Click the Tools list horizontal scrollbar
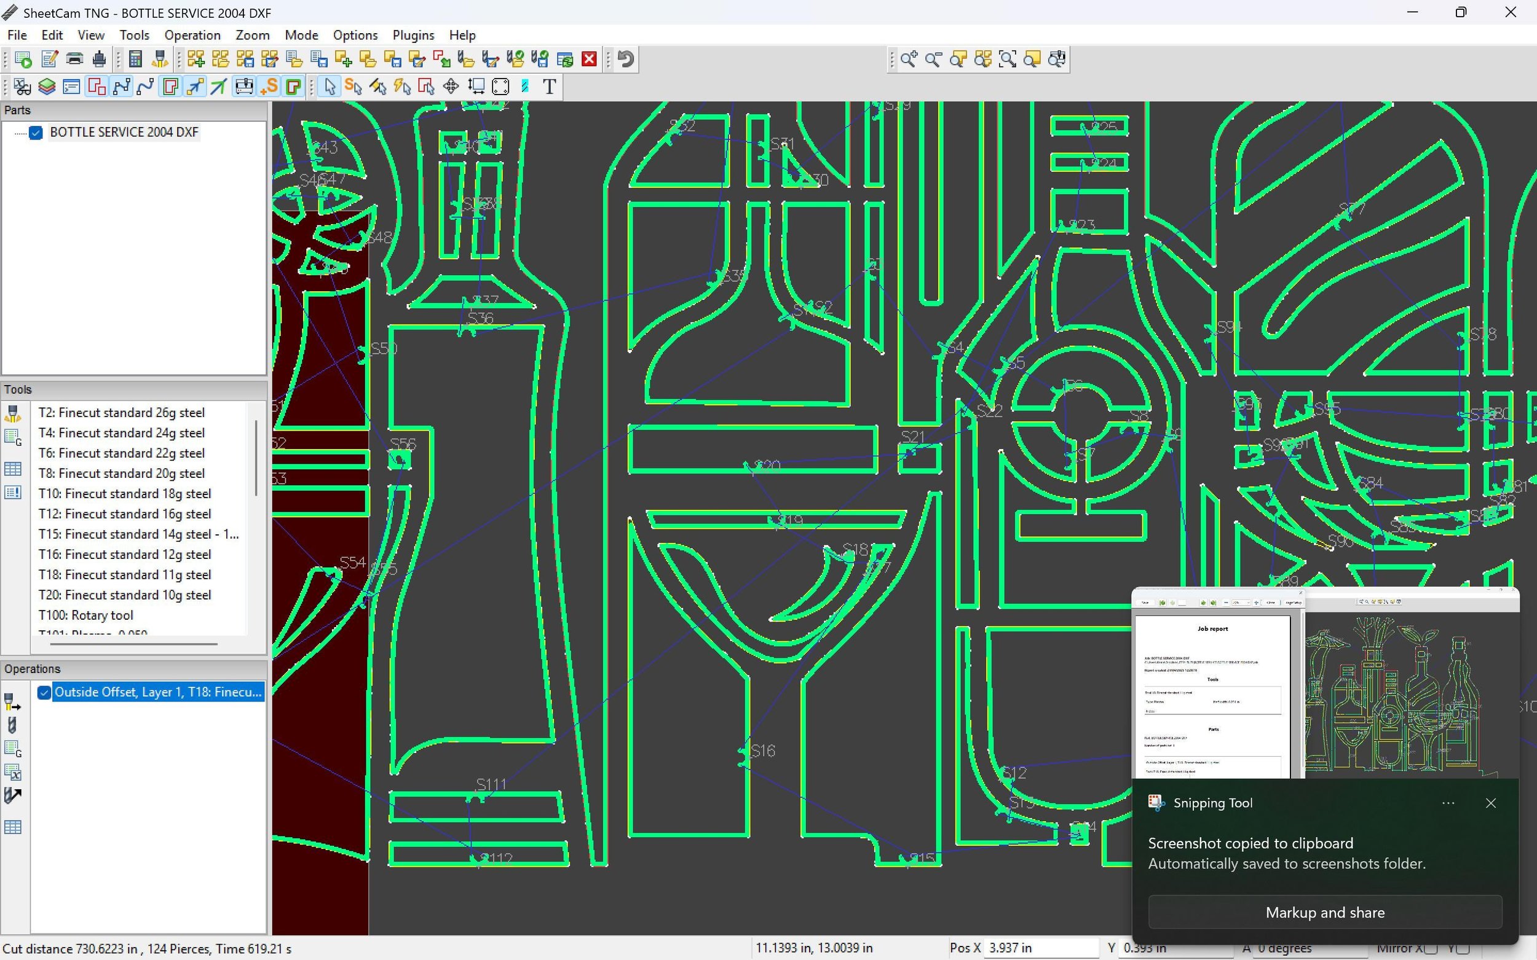 (134, 644)
